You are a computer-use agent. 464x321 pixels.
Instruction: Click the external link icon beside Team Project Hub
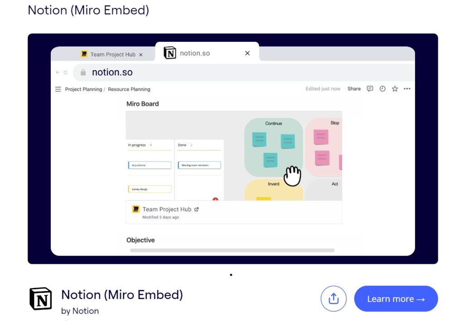click(197, 209)
